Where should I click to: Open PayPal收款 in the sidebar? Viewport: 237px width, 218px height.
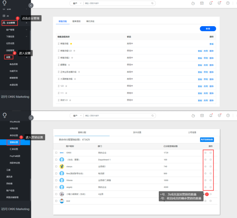pos(15,156)
